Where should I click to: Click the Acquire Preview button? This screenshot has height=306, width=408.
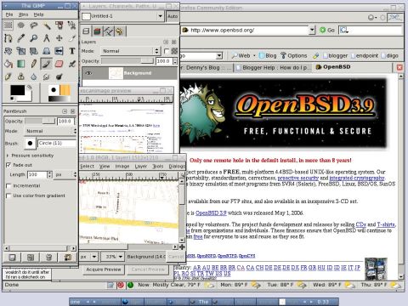point(104,269)
